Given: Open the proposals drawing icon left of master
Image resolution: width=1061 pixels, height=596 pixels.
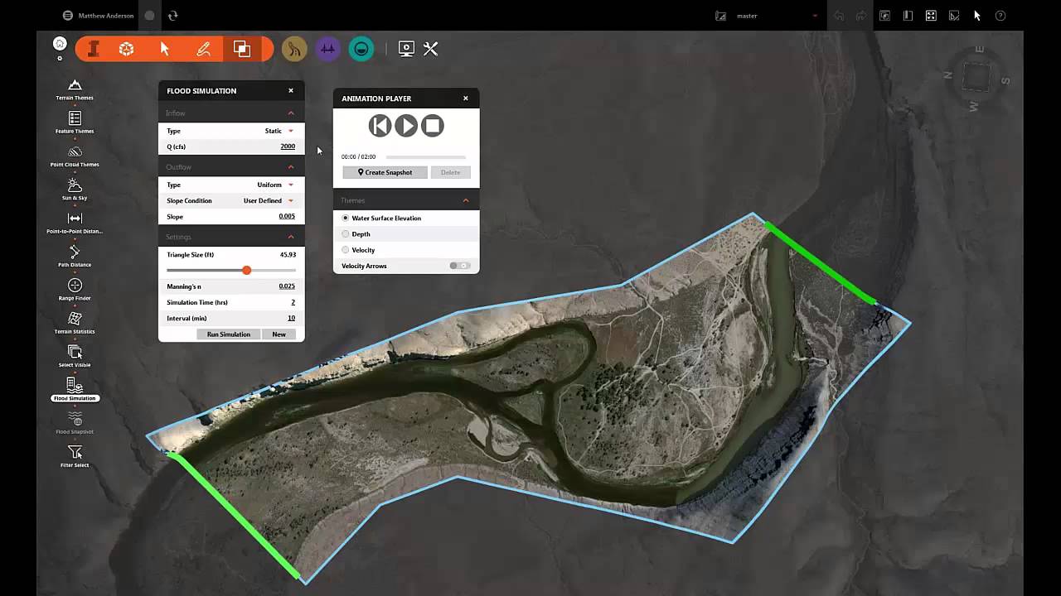Looking at the screenshot, I should pos(720,15).
